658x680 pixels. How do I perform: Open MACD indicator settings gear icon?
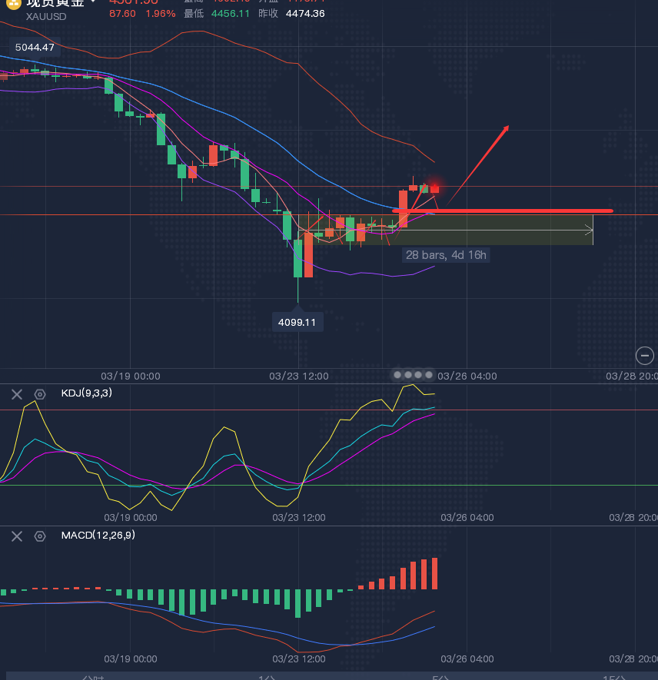click(x=39, y=536)
